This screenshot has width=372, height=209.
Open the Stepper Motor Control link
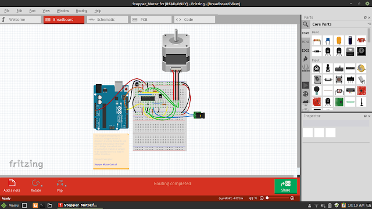pos(106,164)
